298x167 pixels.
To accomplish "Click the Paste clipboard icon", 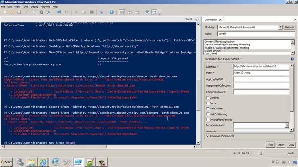I will click(x=41, y=13).
